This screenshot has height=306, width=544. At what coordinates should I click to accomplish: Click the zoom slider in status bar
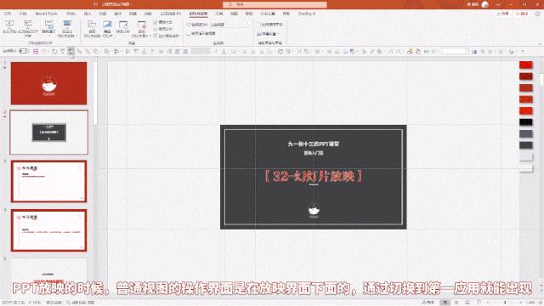(505, 303)
